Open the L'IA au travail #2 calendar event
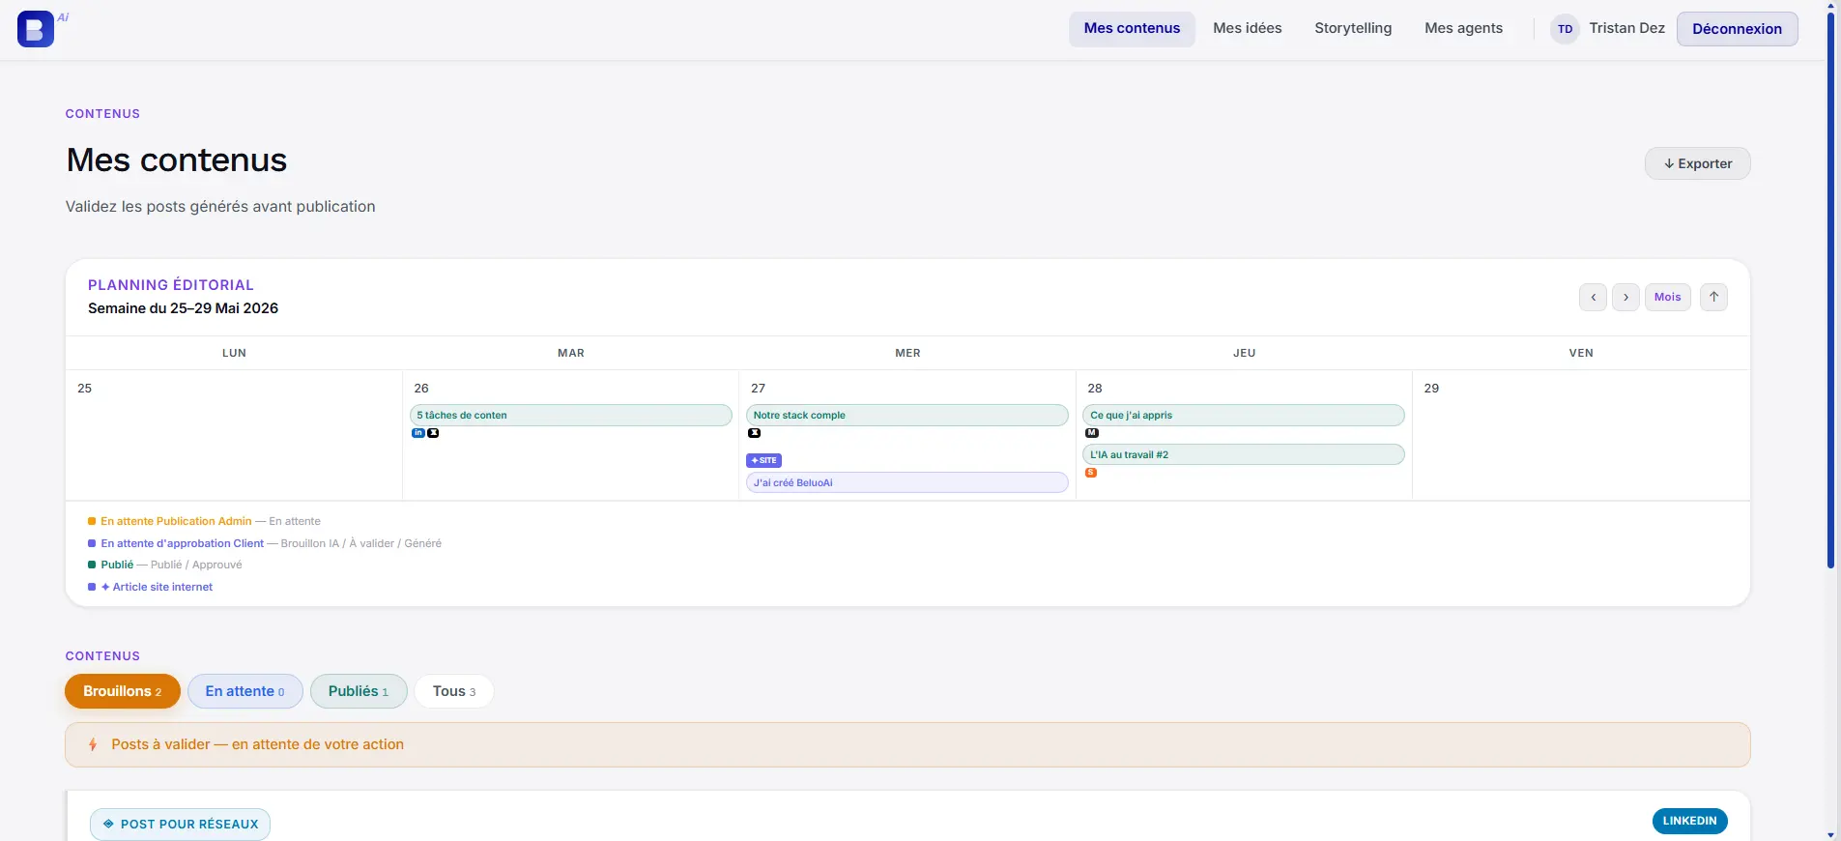1841x841 pixels. point(1244,454)
